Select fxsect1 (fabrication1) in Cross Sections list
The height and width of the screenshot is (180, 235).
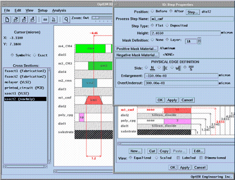25,71
